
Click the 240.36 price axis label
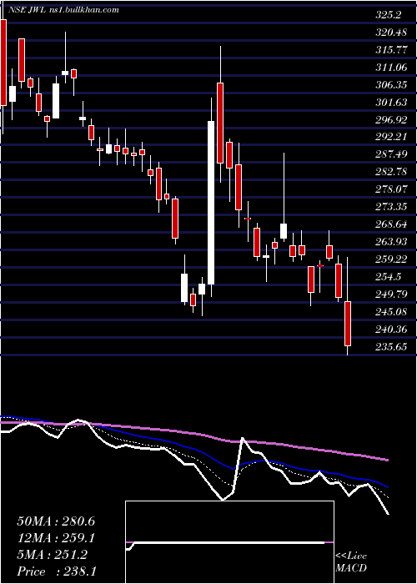click(391, 329)
